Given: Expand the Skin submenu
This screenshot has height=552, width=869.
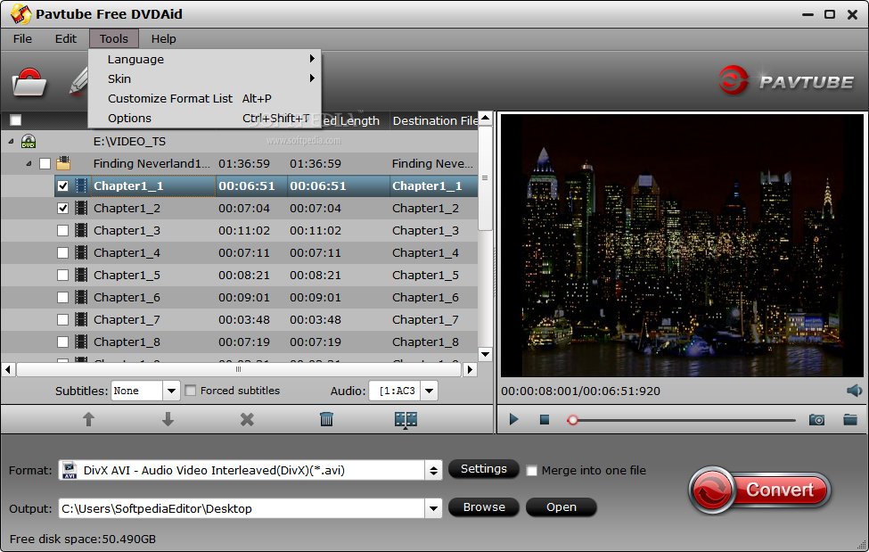Looking at the screenshot, I should pyautogui.click(x=204, y=78).
